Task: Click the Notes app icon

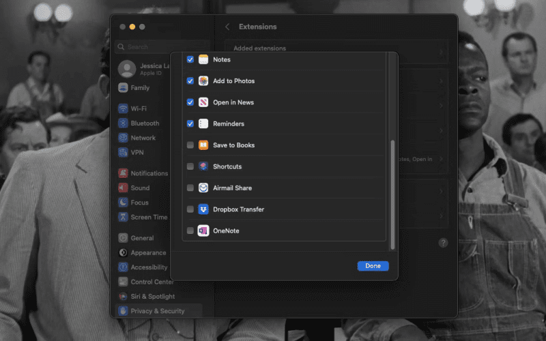Action: pyautogui.click(x=203, y=59)
